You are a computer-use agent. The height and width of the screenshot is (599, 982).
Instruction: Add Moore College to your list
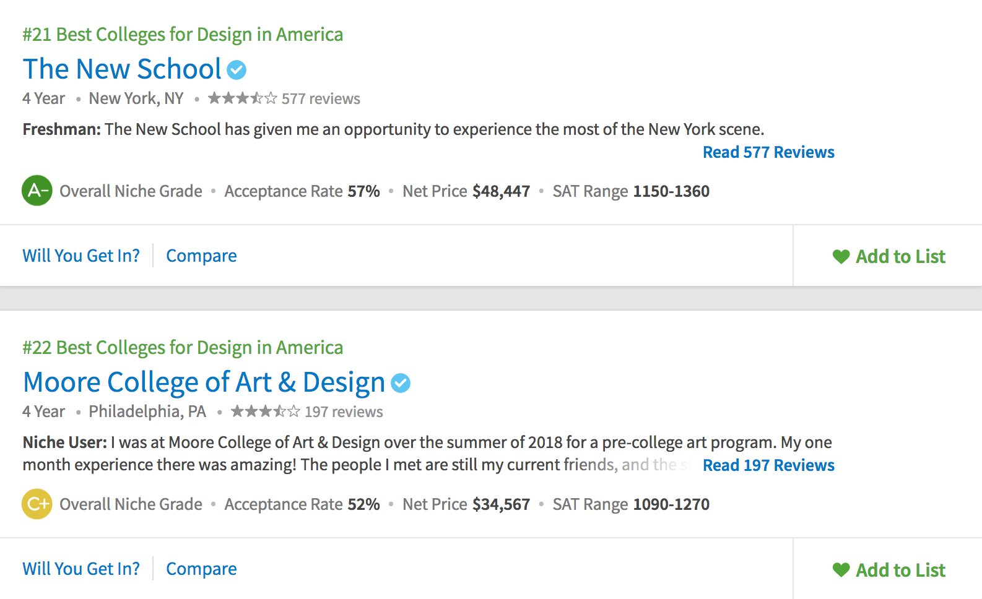[900, 569]
